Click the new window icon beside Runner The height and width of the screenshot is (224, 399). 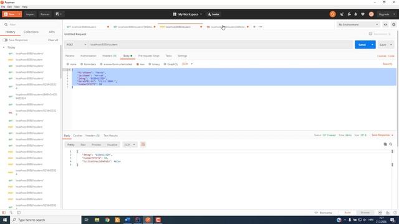[59, 14]
